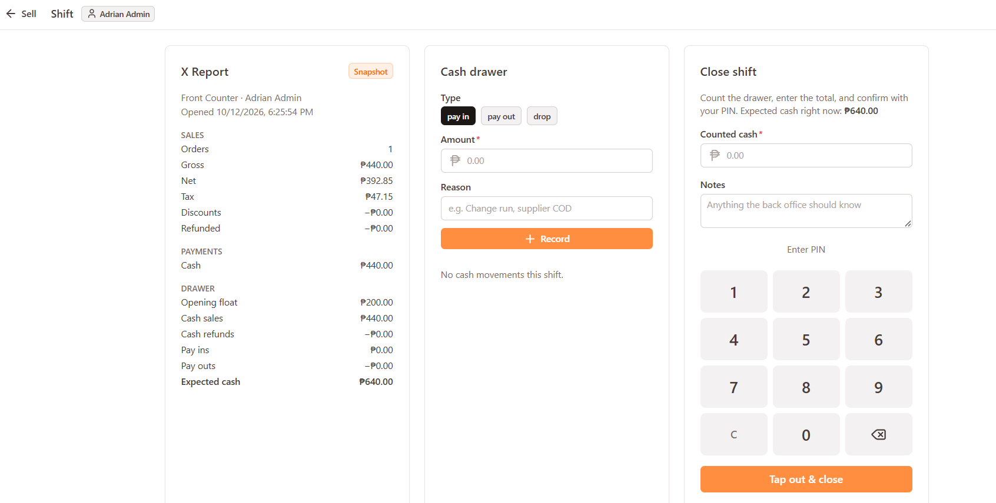Tap keypad digit 1
The image size is (996, 503).
[x=733, y=291]
